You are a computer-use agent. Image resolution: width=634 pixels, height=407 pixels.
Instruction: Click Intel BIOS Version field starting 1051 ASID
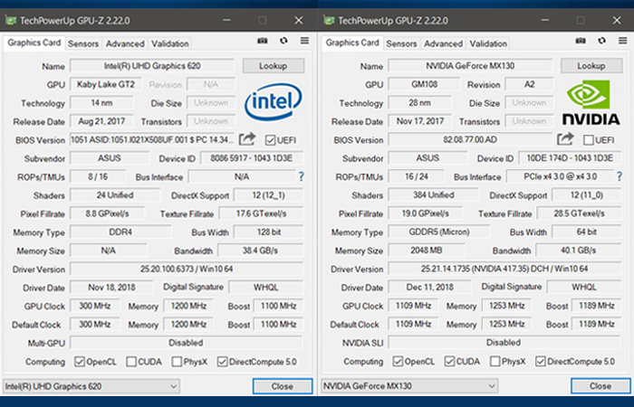coord(152,139)
